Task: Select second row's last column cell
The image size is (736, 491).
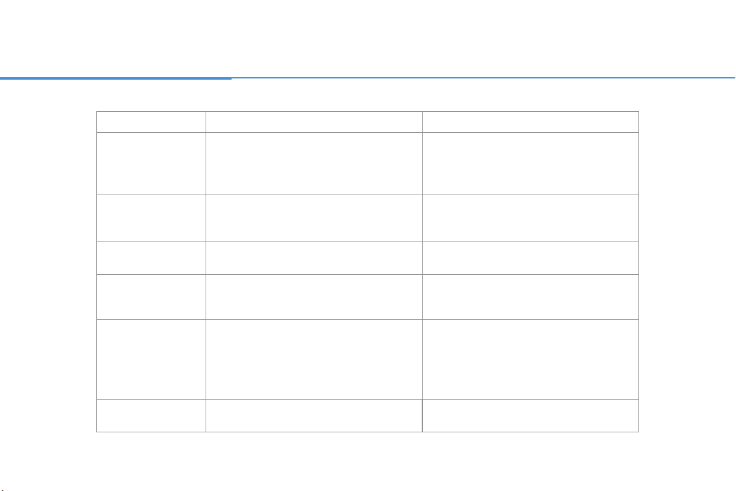Action: tap(530, 163)
